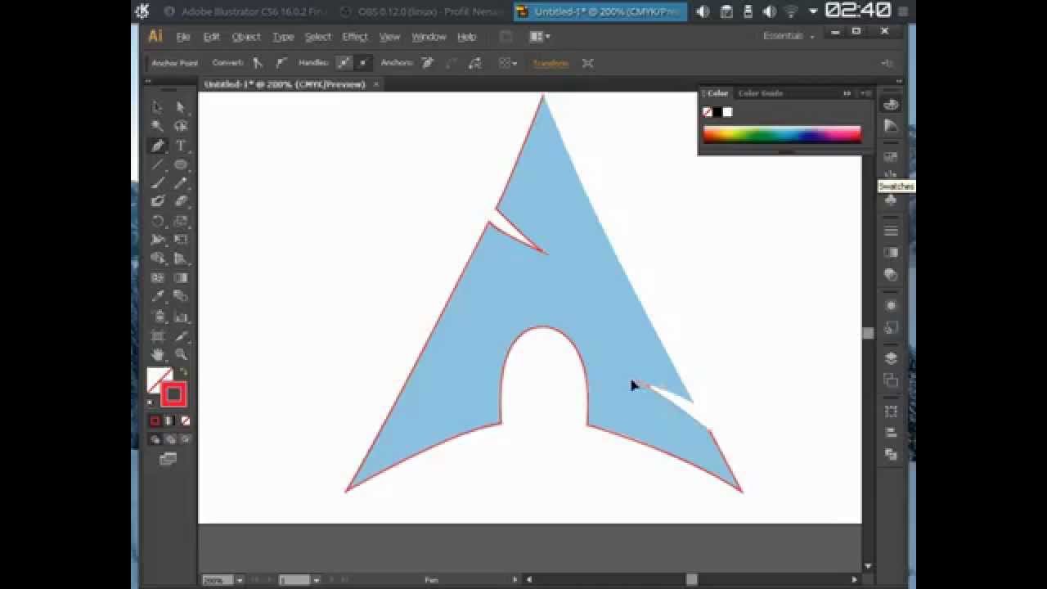Select the Perspective Grid tool
The height and width of the screenshot is (589, 1047).
tap(181, 259)
